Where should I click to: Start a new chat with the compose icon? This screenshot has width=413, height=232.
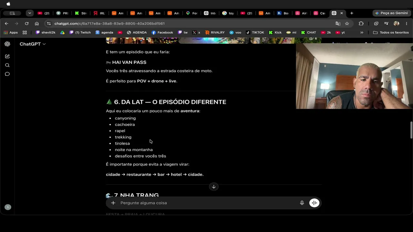(x=7, y=56)
